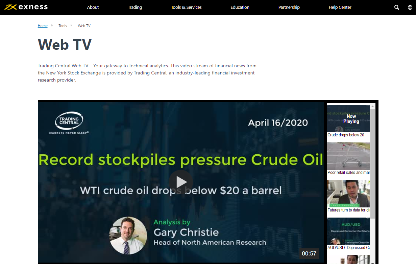The width and height of the screenshot is (416, 269).
Task: Play the Web TV video
Action: coord(181,182)
